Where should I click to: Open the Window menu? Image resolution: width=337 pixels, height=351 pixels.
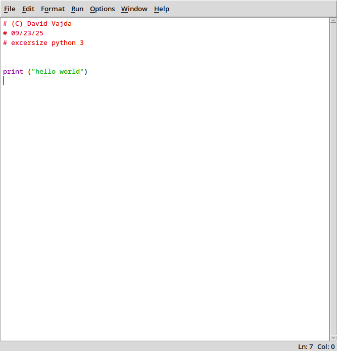click(x=134, y=9)
